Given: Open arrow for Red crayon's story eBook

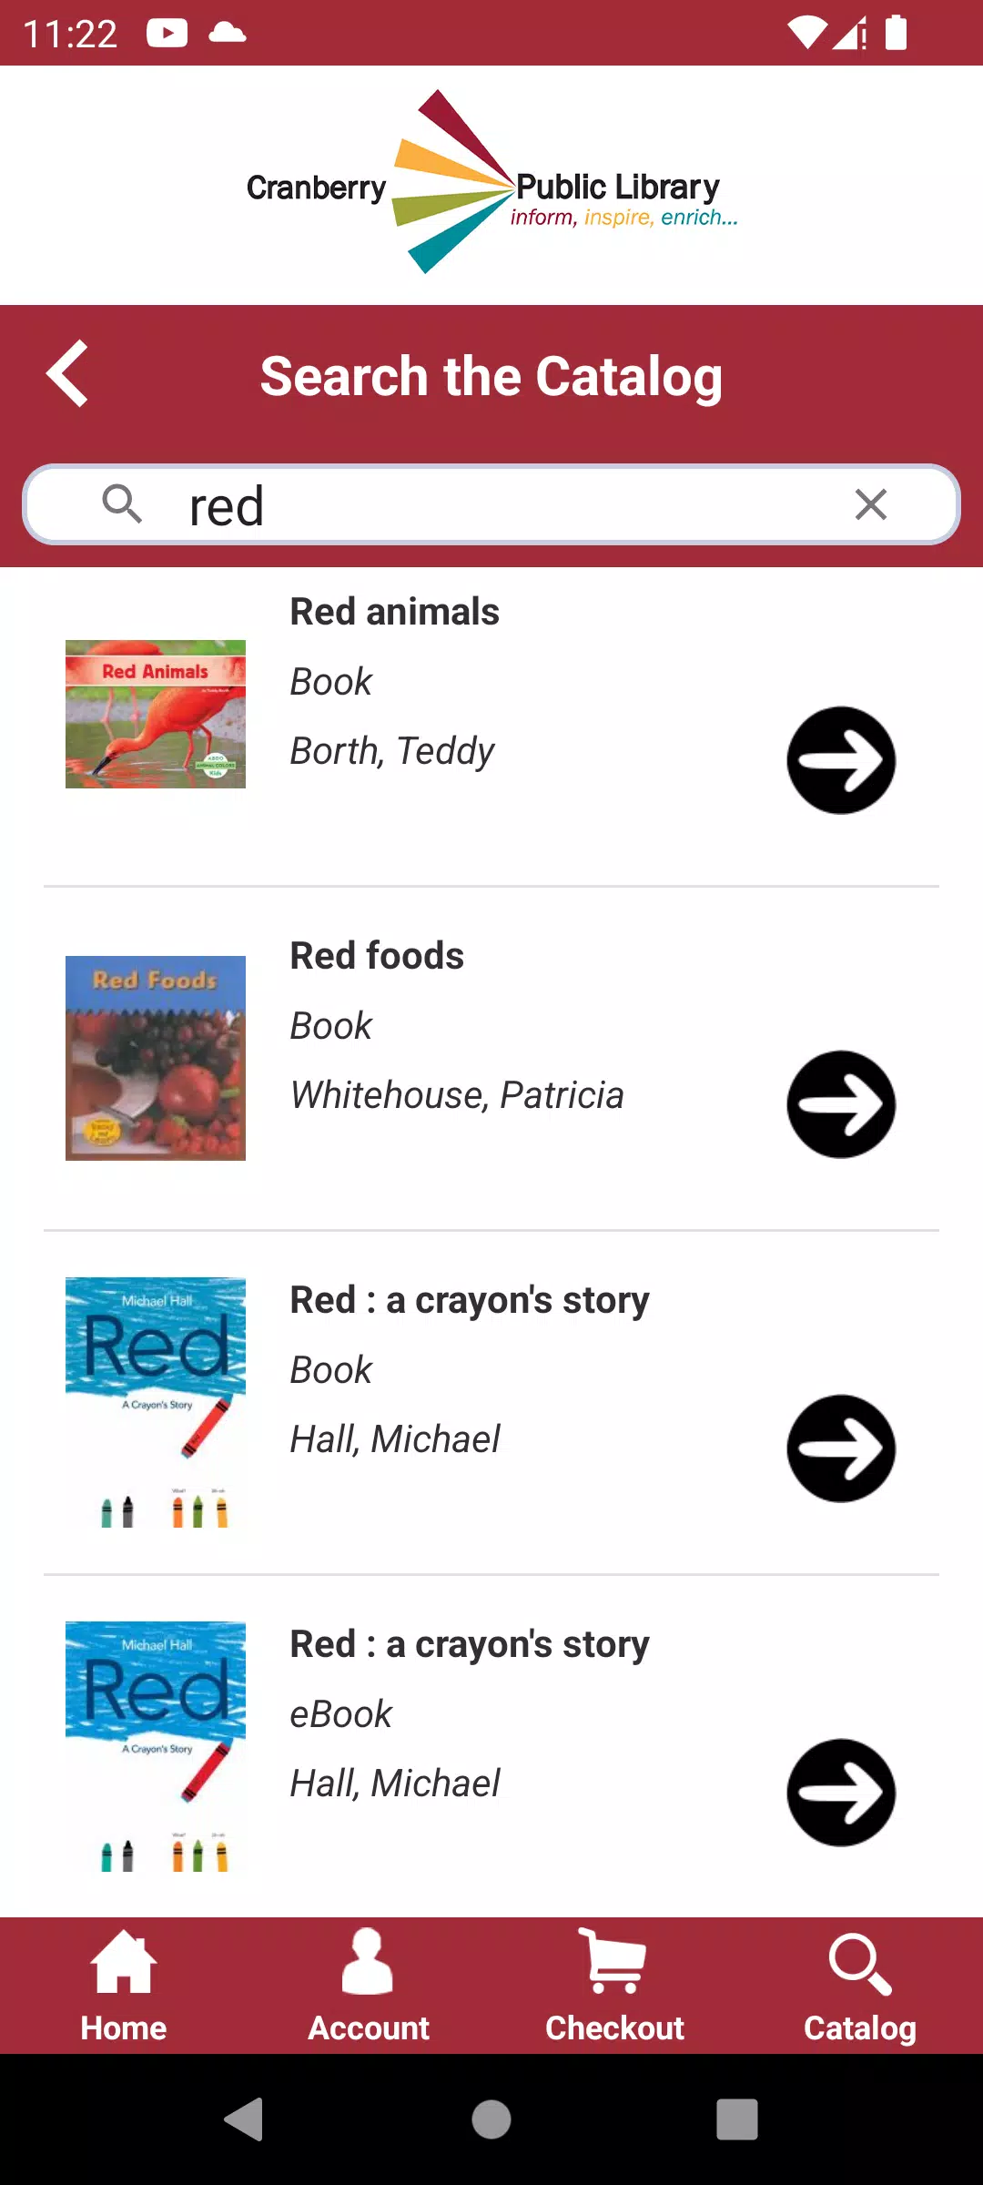Looking at the screenshot, I should [841, 1793].
